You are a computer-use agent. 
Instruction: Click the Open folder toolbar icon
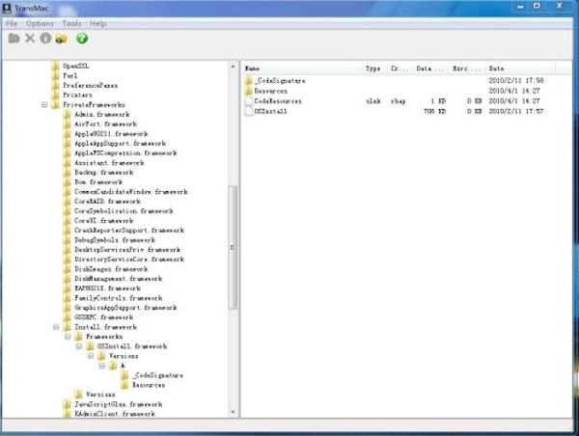[x=14, y=39]
